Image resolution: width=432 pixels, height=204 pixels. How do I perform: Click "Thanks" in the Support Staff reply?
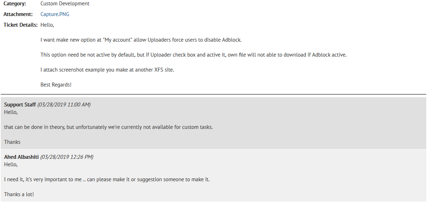(12, 142)
